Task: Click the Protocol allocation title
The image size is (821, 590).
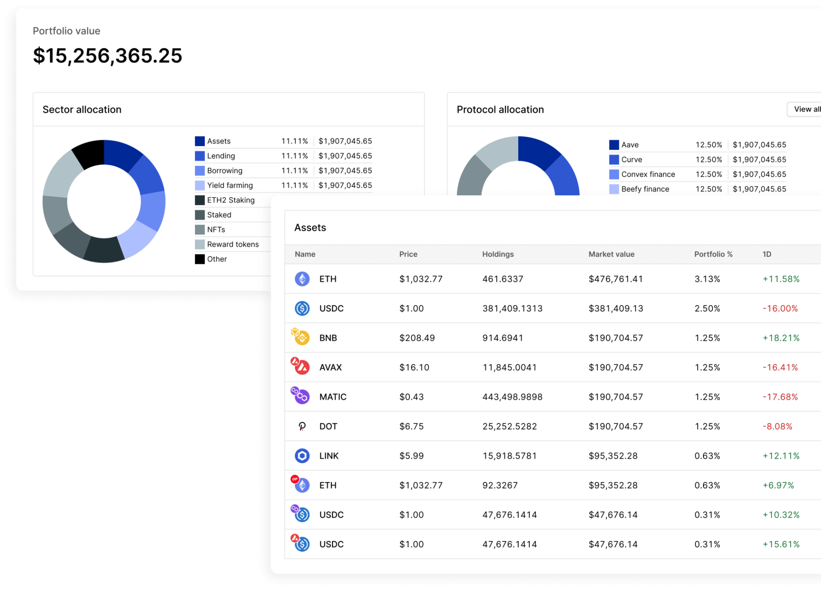Action: click(x=500, y=110)
